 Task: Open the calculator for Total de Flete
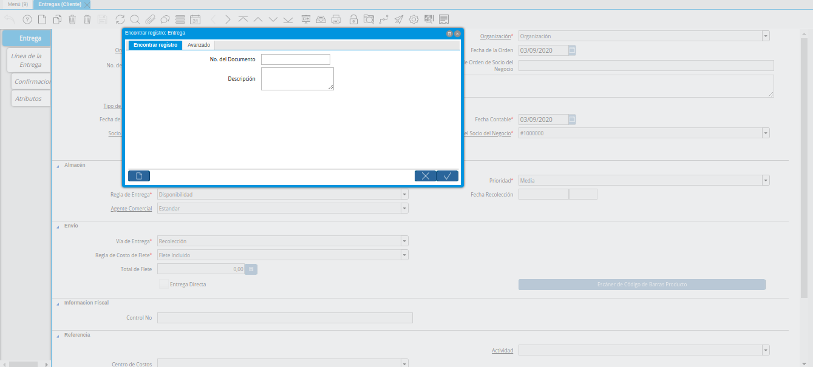point(251,269)
